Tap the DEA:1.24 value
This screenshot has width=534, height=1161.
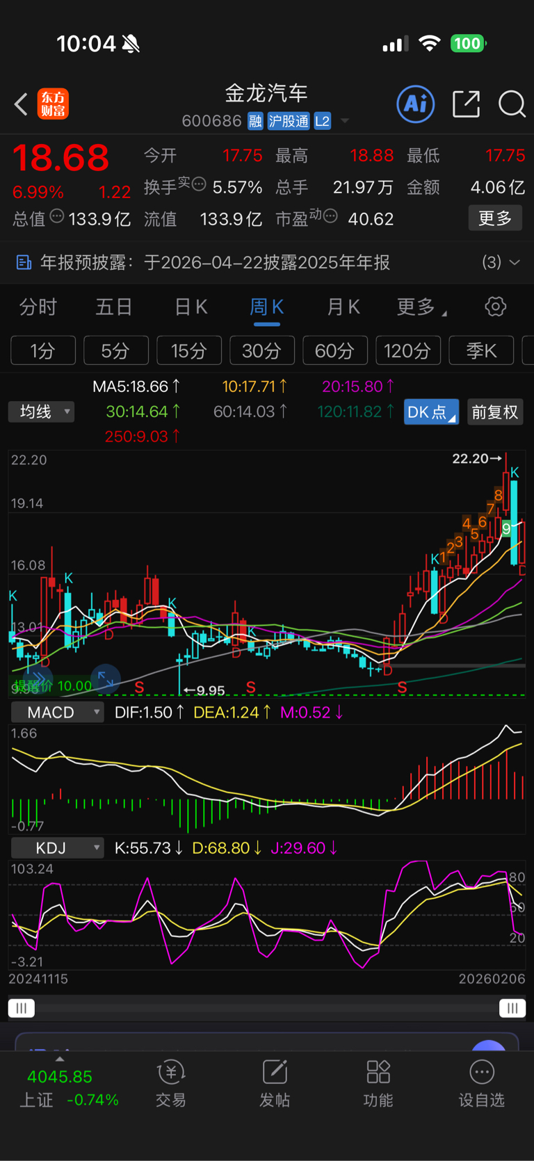click(x=232, y=713)
